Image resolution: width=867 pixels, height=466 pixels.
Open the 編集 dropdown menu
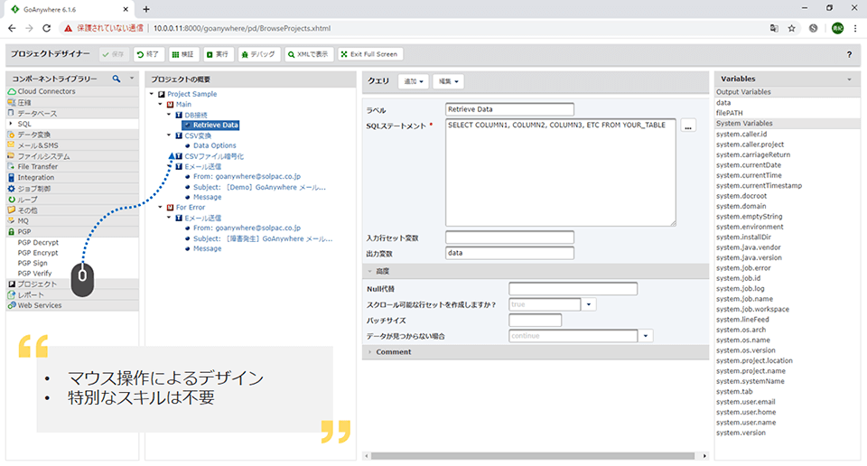point(449,81)
